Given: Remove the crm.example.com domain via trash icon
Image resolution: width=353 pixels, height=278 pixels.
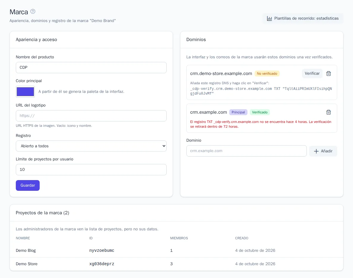Looking at the screenshot, I should [329, 112].
